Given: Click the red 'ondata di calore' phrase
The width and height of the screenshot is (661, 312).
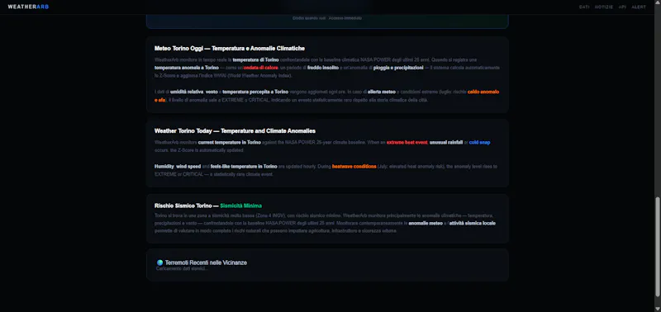Looking at the screenshot, I should pyautogui.click(x=260, y=68).
